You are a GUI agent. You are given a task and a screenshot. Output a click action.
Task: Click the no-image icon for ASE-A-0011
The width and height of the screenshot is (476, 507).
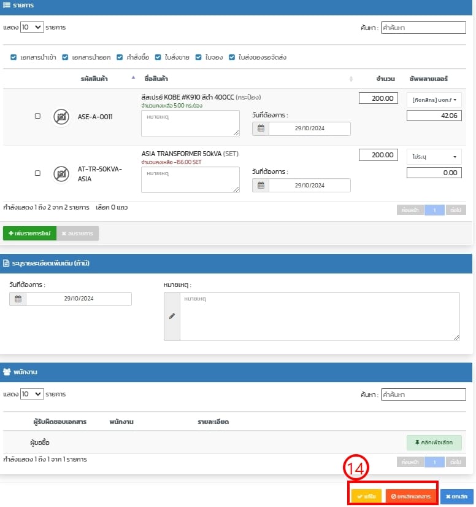(x=61, y=116)
